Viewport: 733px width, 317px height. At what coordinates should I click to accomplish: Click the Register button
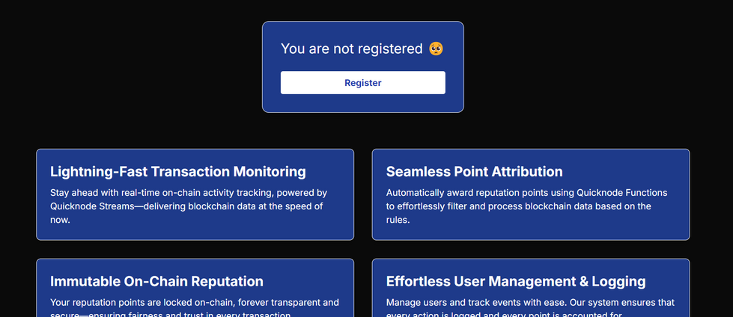(362, 83)
